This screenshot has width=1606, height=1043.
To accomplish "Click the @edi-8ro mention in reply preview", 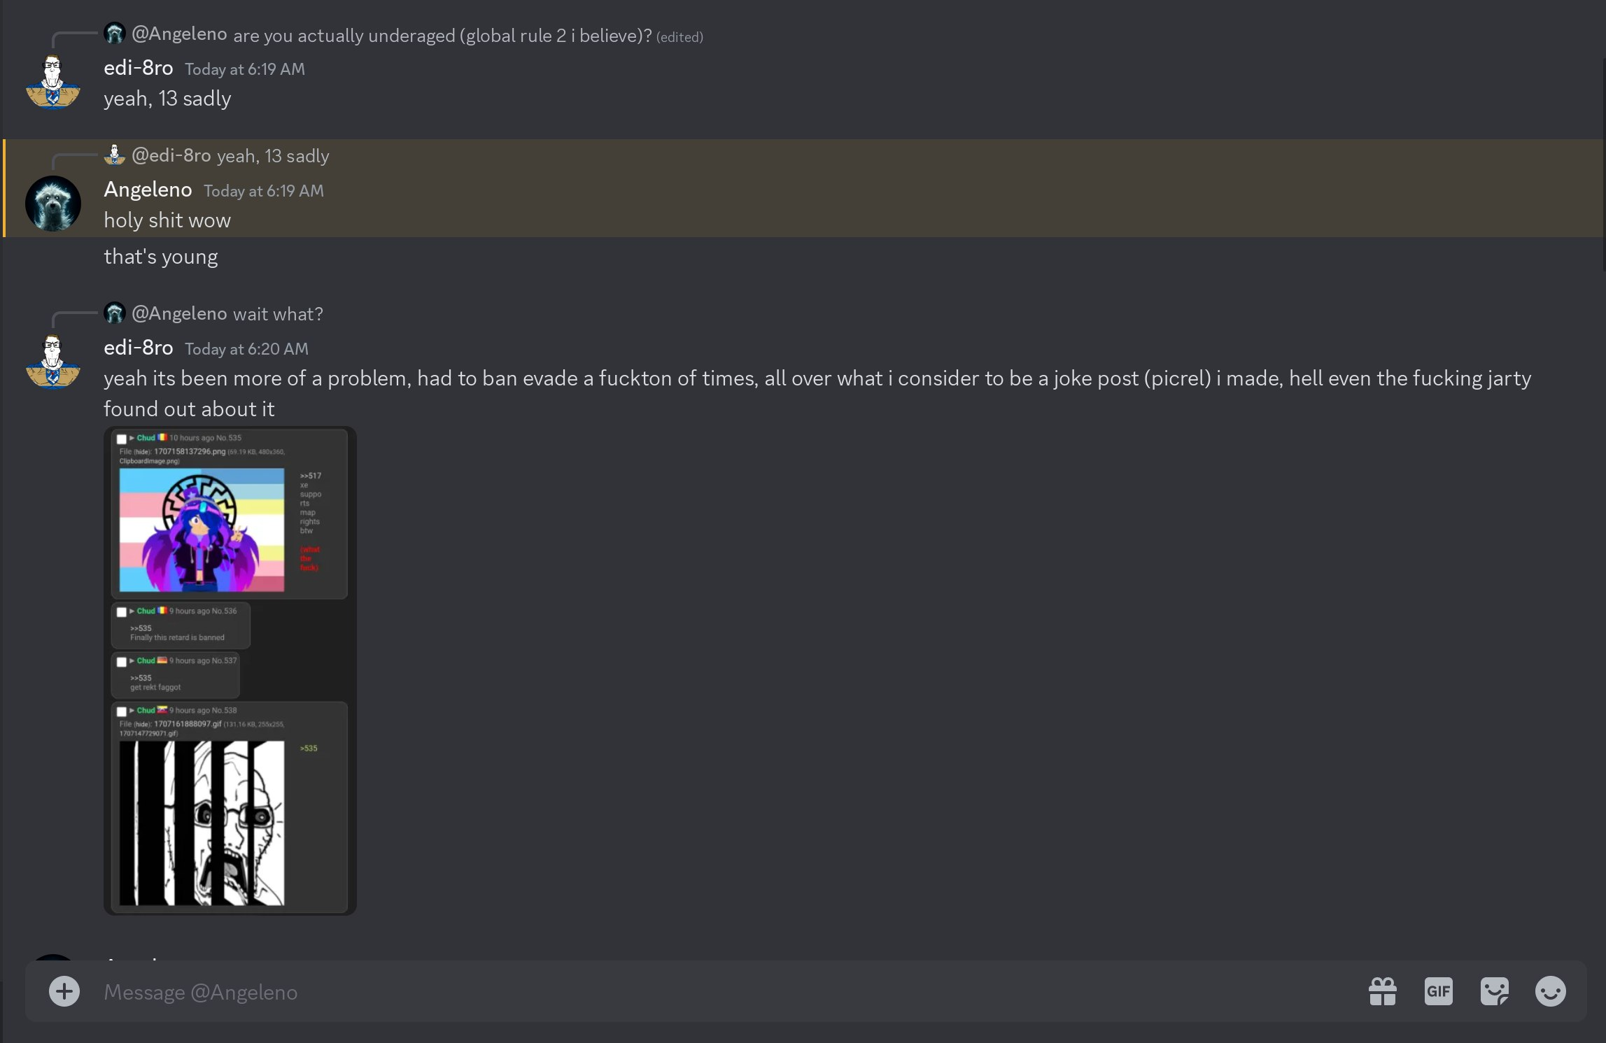I will click(171, 155).
